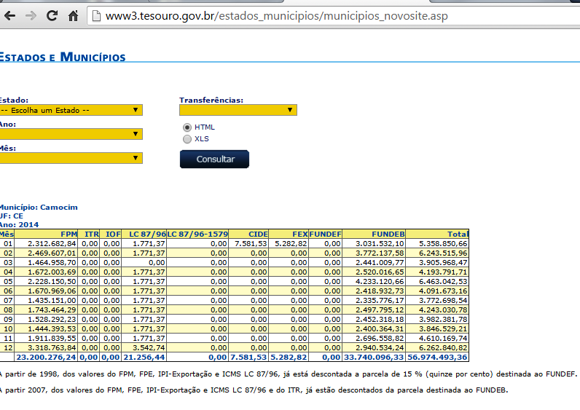This screenshot has height=410, width=580.
Task: Click FPM value 1.672.003,69
Action: [52, 272]
